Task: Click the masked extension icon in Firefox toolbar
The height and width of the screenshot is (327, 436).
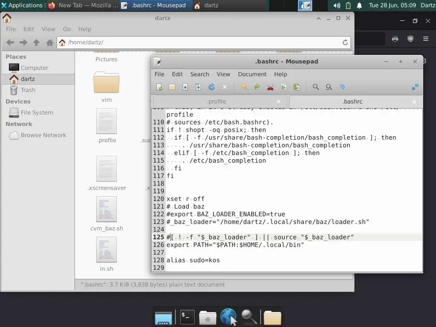Action: tap(395, 39)
